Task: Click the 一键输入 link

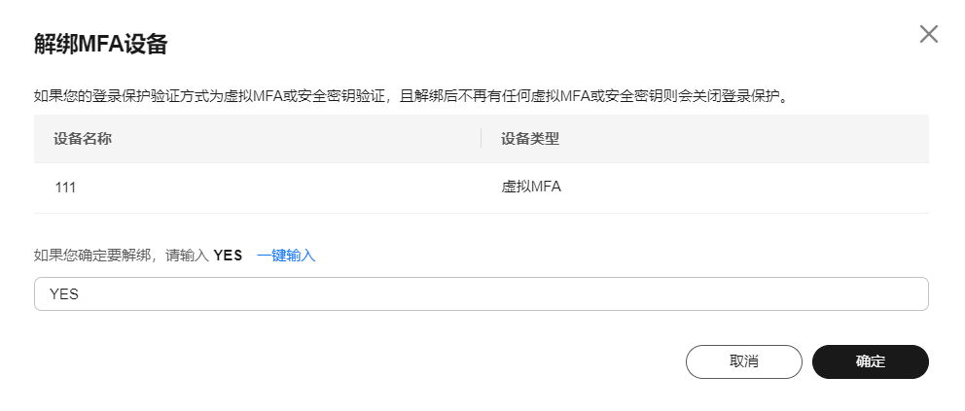Action: pos(286,256)
